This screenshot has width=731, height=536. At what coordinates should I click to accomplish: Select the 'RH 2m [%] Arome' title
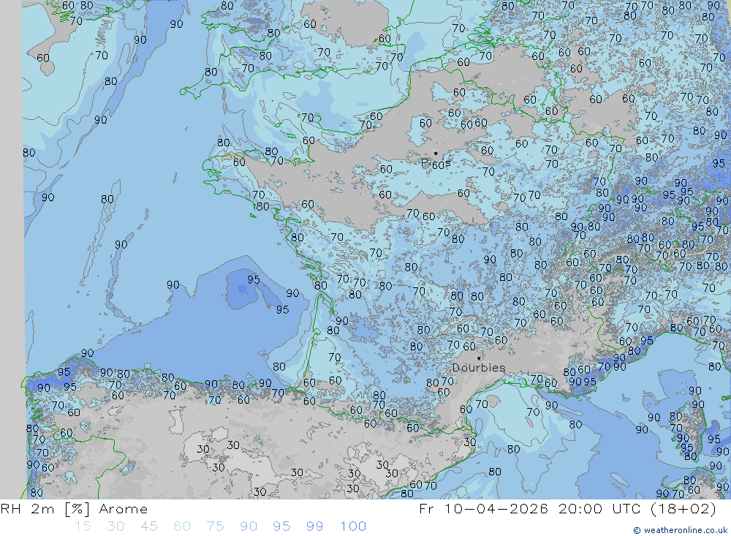pos(74,509)
